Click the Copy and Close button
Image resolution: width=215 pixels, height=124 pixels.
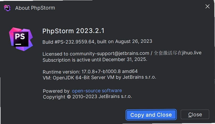[x=151, y=115]
